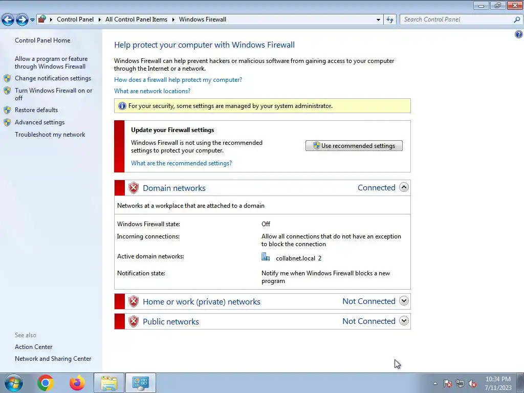Go forward with the Forward arrow button

coord(22,20)
